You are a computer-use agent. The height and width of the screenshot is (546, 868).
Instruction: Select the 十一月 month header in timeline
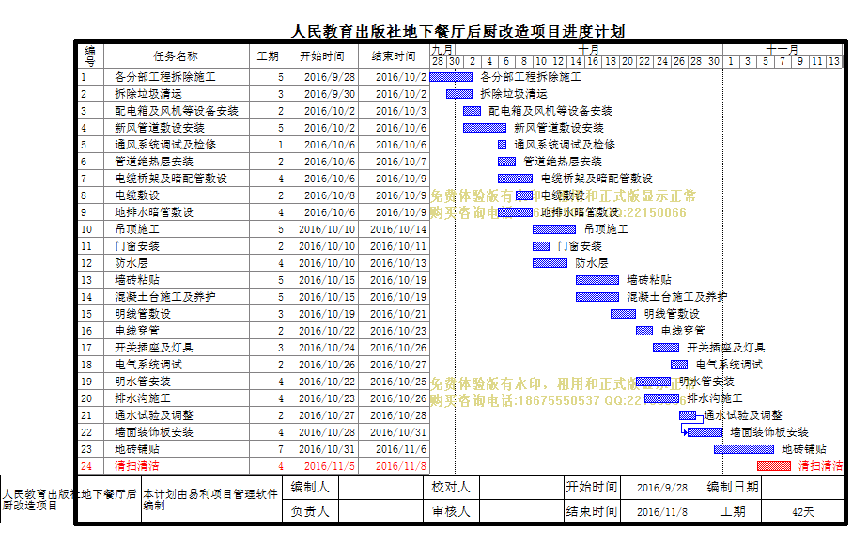(782, 49)
